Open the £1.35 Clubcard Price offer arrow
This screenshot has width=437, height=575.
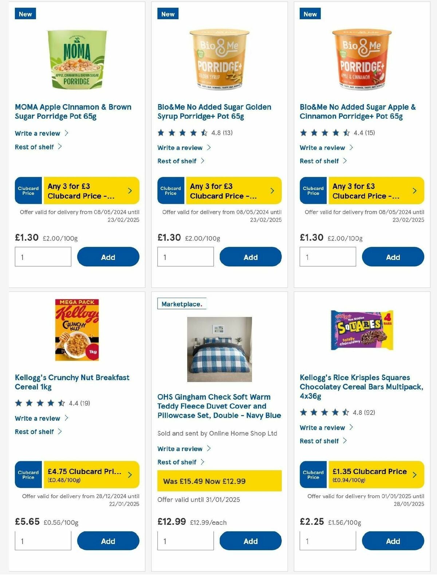tap(414, 475)
